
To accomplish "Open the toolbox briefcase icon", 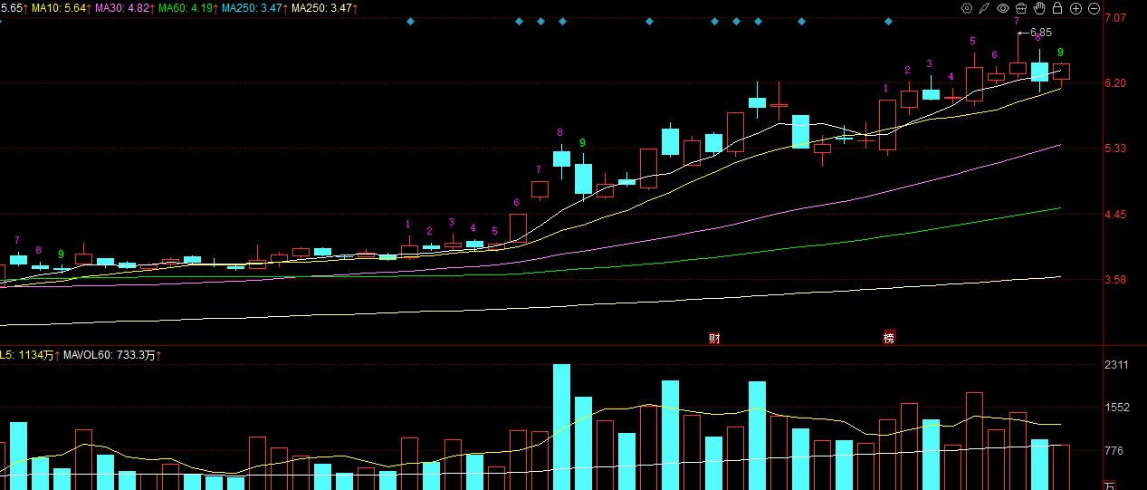I will [1021, 8].
